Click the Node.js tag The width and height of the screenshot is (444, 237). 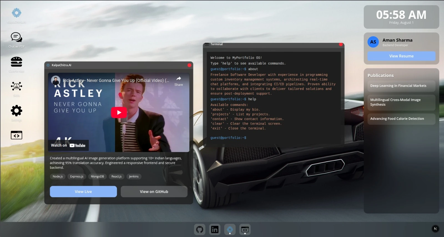pyautogui.click(x=58, y=176)
